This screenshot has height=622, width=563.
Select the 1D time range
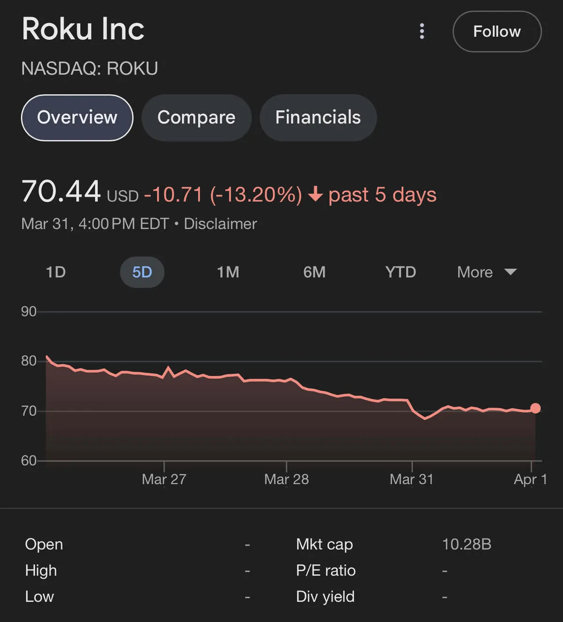pos(56,272)
